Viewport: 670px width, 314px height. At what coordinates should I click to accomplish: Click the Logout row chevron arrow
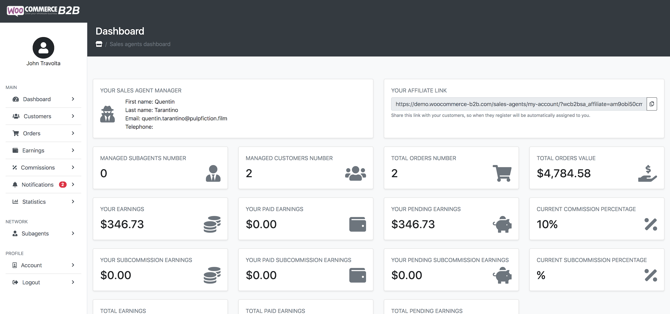(x=73, y=282)
